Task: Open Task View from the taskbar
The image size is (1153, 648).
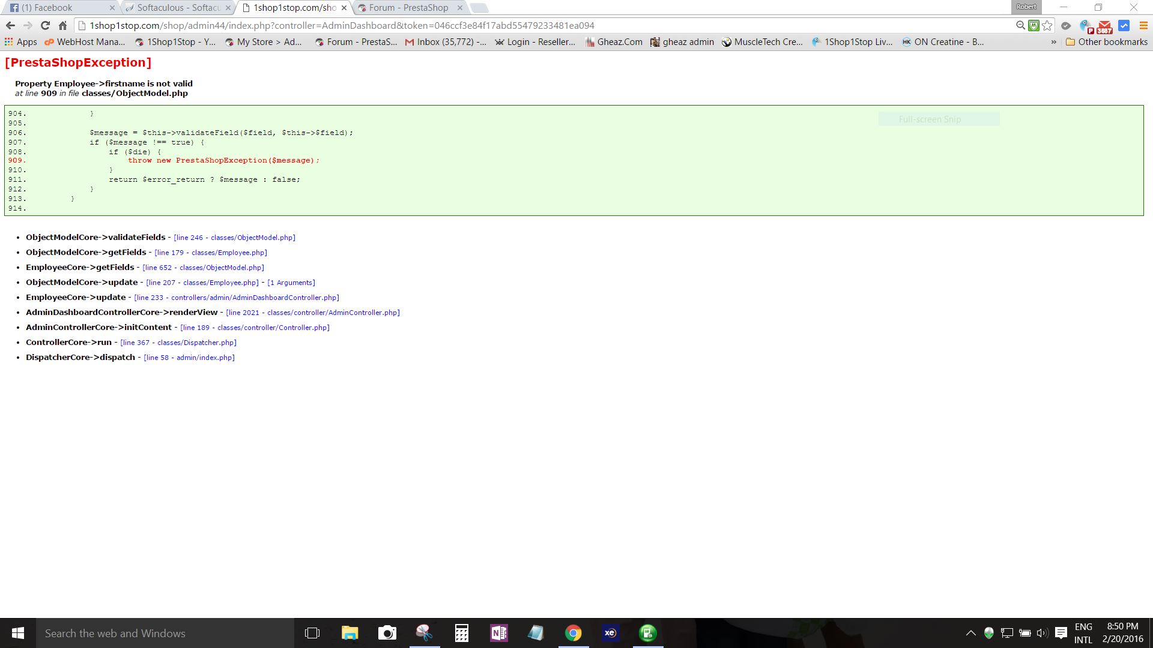Action: 312,633
